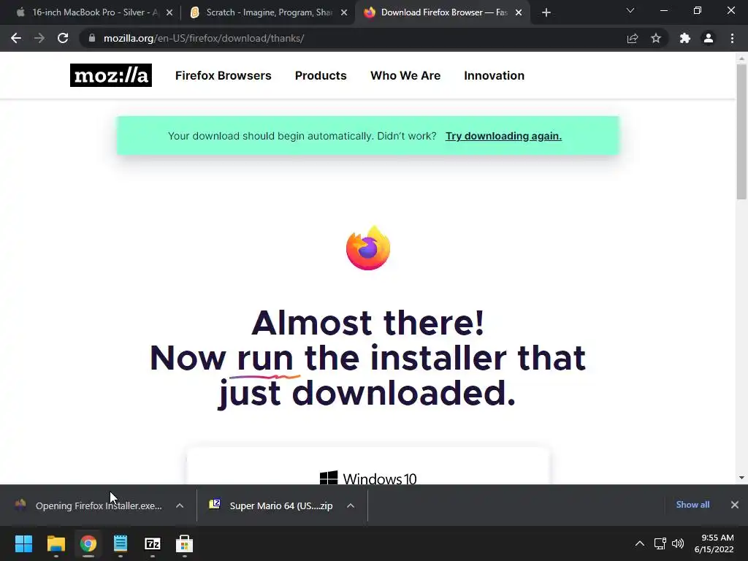The height and width of the screenshot is (561, 748).
Task: View site security lock information
Action: pos(92,38)
